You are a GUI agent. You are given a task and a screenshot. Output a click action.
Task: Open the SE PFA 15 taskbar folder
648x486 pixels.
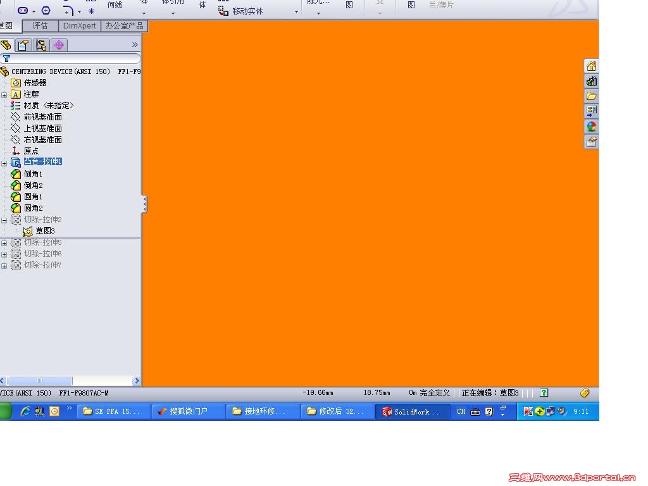click(x=113, y=411)
